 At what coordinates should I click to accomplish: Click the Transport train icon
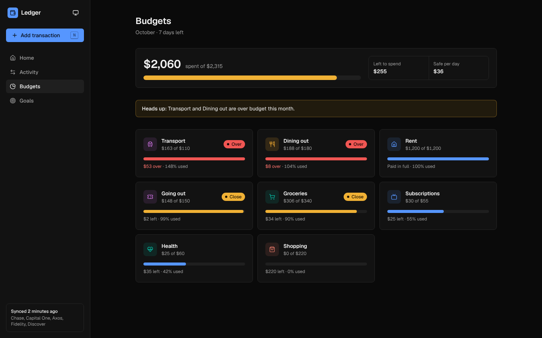(150, 144)
